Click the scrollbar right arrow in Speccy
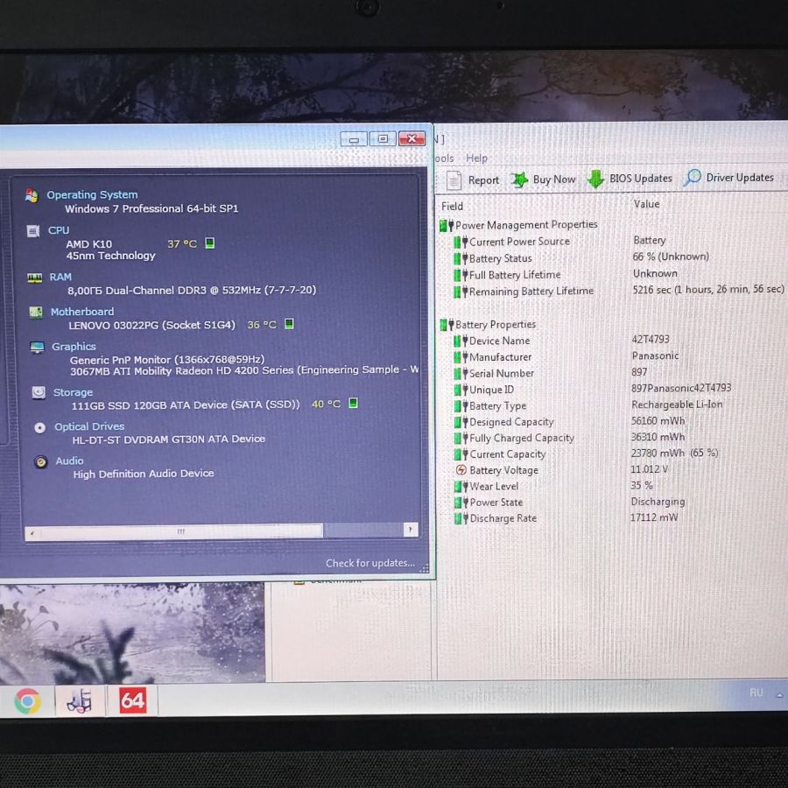 (411, 529)
